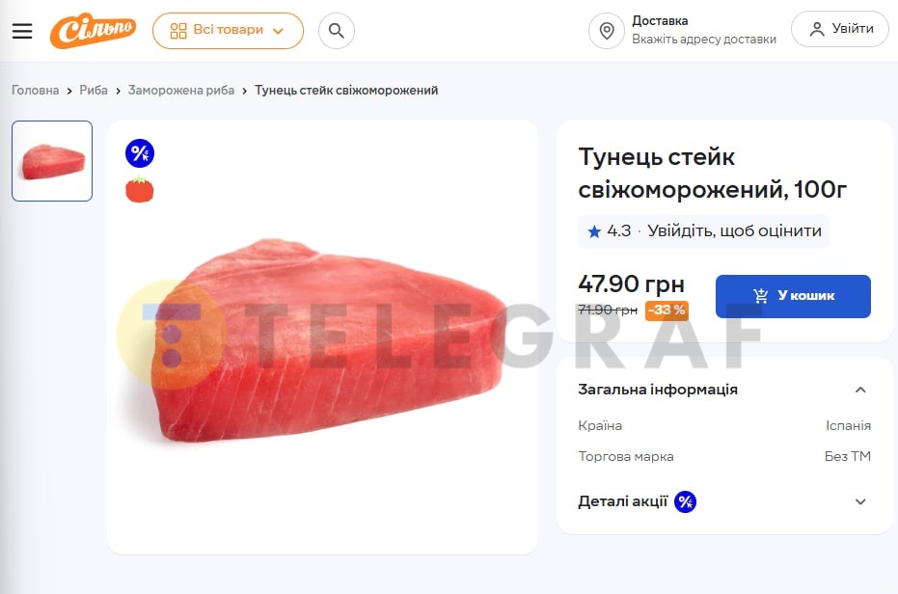Click the Увійти login button
Viewport: 898px width, 594px height.
(x=839, y=29)
